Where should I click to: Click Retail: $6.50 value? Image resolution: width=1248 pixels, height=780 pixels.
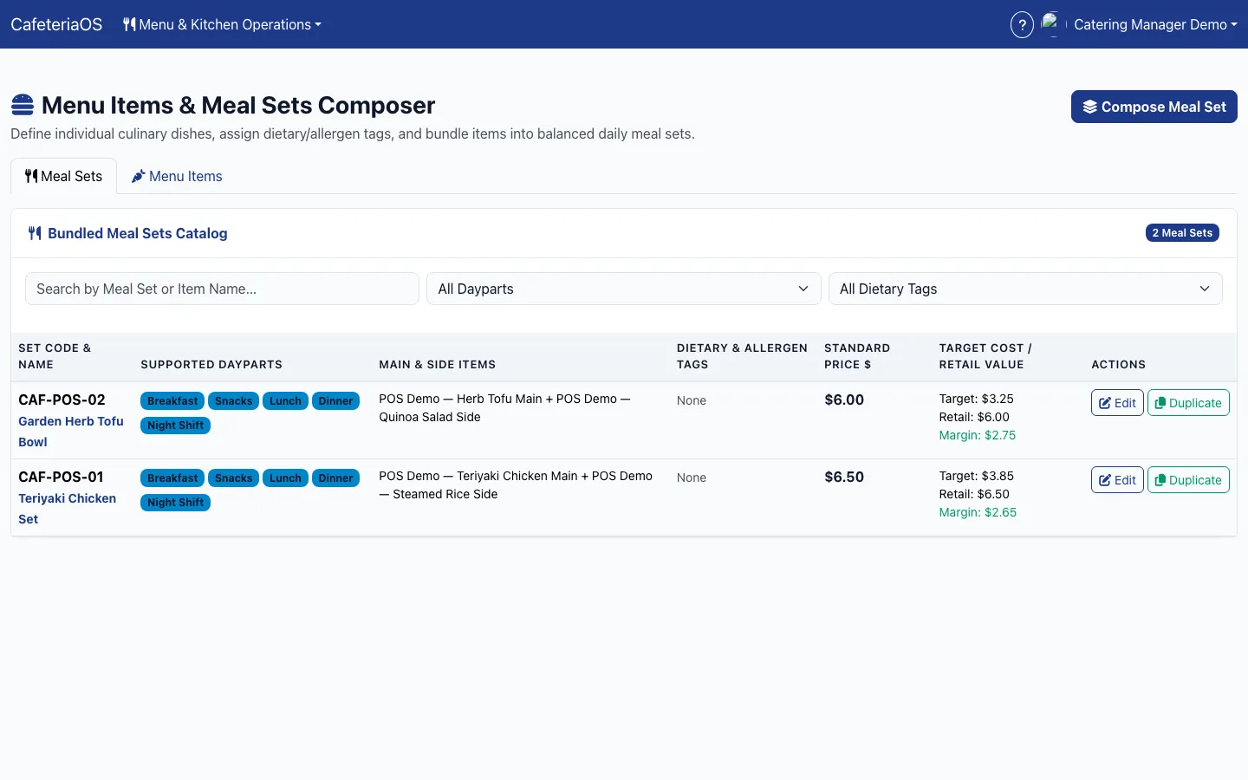tap(974, 494)
